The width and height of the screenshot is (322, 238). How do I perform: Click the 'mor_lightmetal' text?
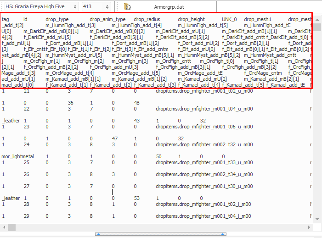pyautogui.click(x=17, y=156)
